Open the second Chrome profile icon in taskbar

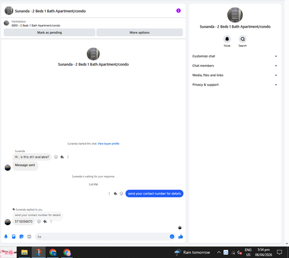[67, 252]
